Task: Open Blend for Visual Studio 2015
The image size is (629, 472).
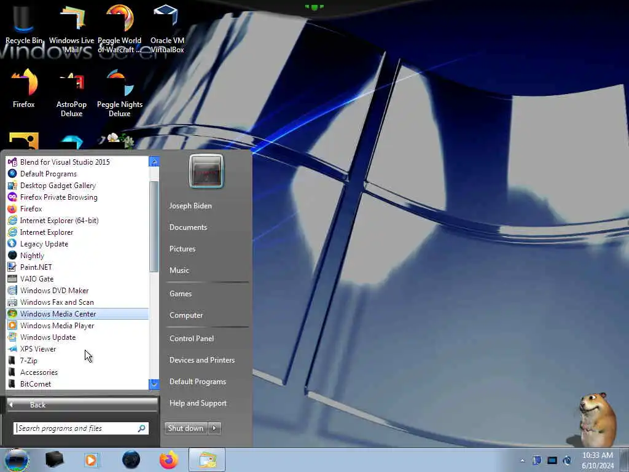Action: (x=77, y=162)
